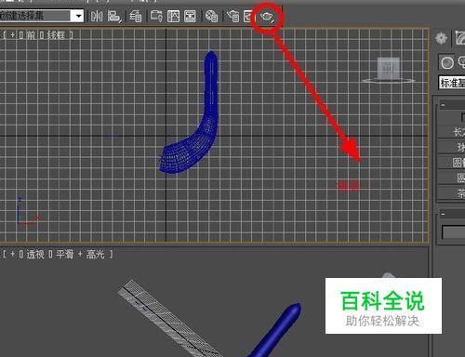This screenshot has height=357, width=465.
Task: Click the Render Production teapot icon
Action: (267, 17)
